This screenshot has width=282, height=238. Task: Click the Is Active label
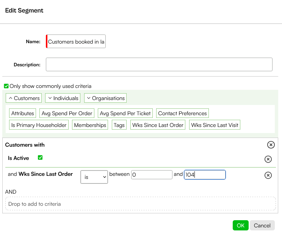pos(18,158)
